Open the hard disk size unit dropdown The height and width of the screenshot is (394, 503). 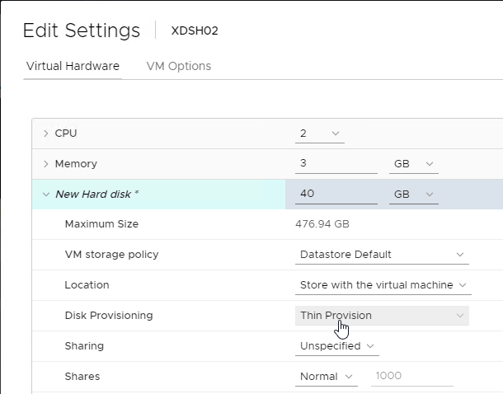tap(414, 195)
